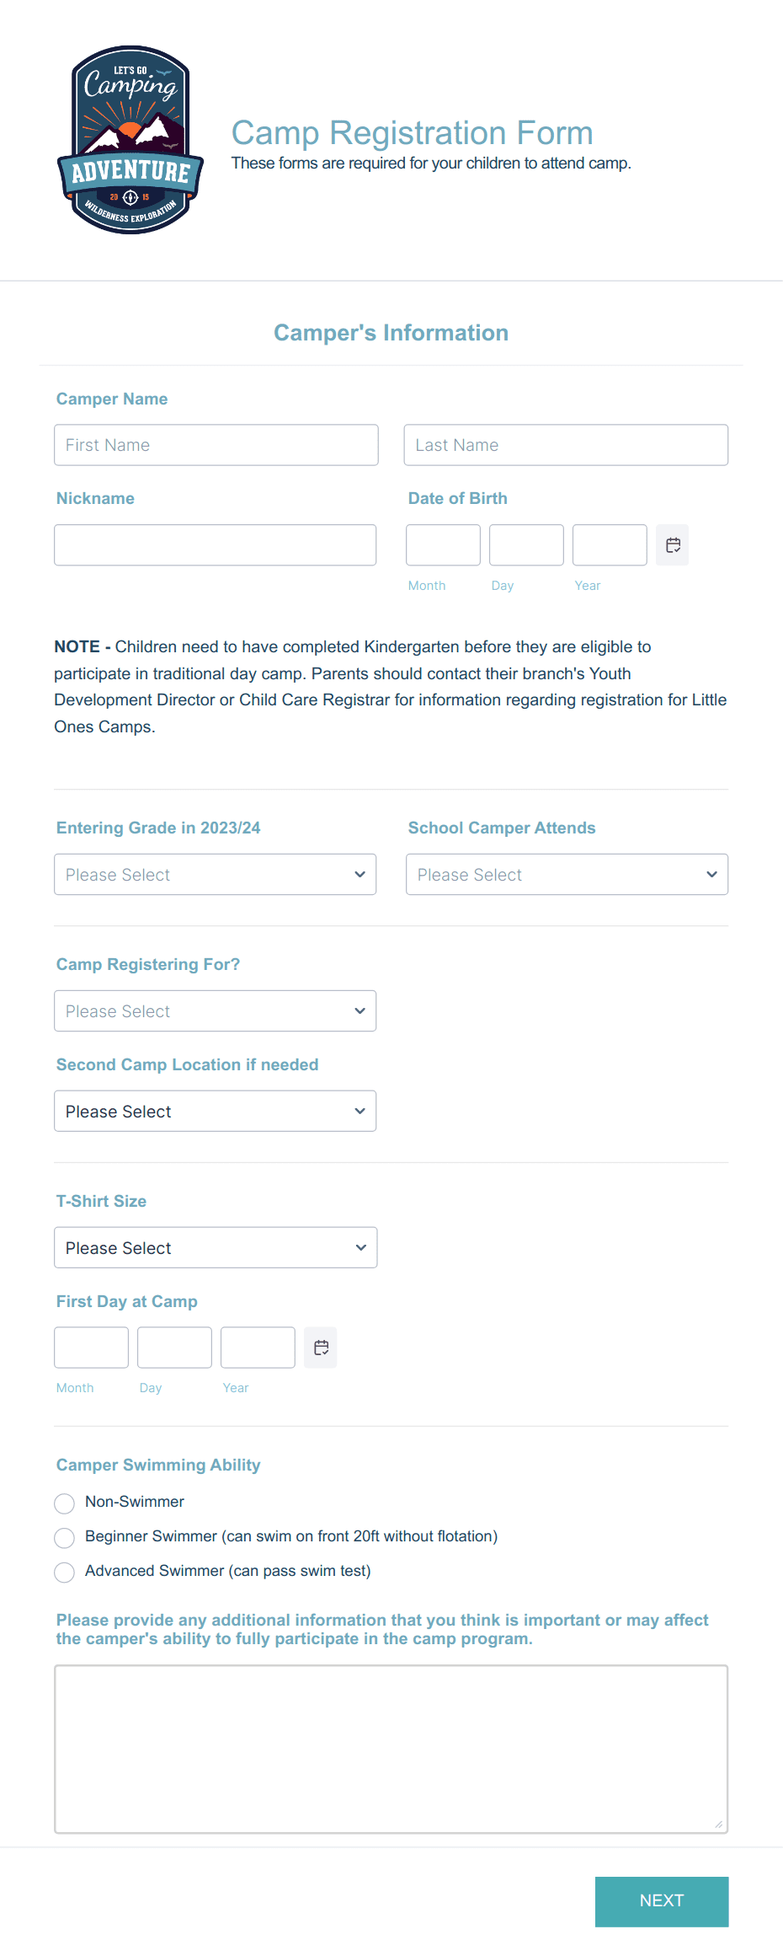Click the First Day at Camp Month field
The width and height of the screenshot is (783, 1956).
91,1347
